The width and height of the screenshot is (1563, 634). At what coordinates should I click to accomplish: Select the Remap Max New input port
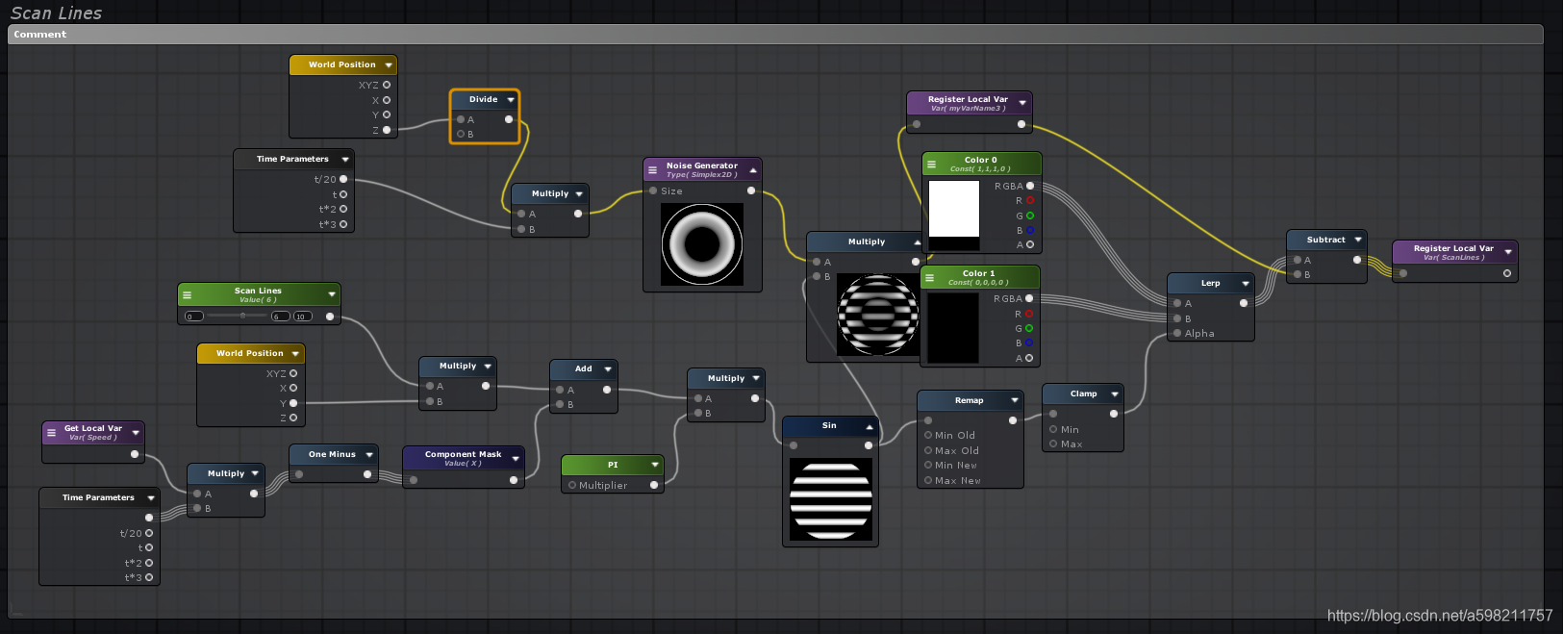click(928, 480)
